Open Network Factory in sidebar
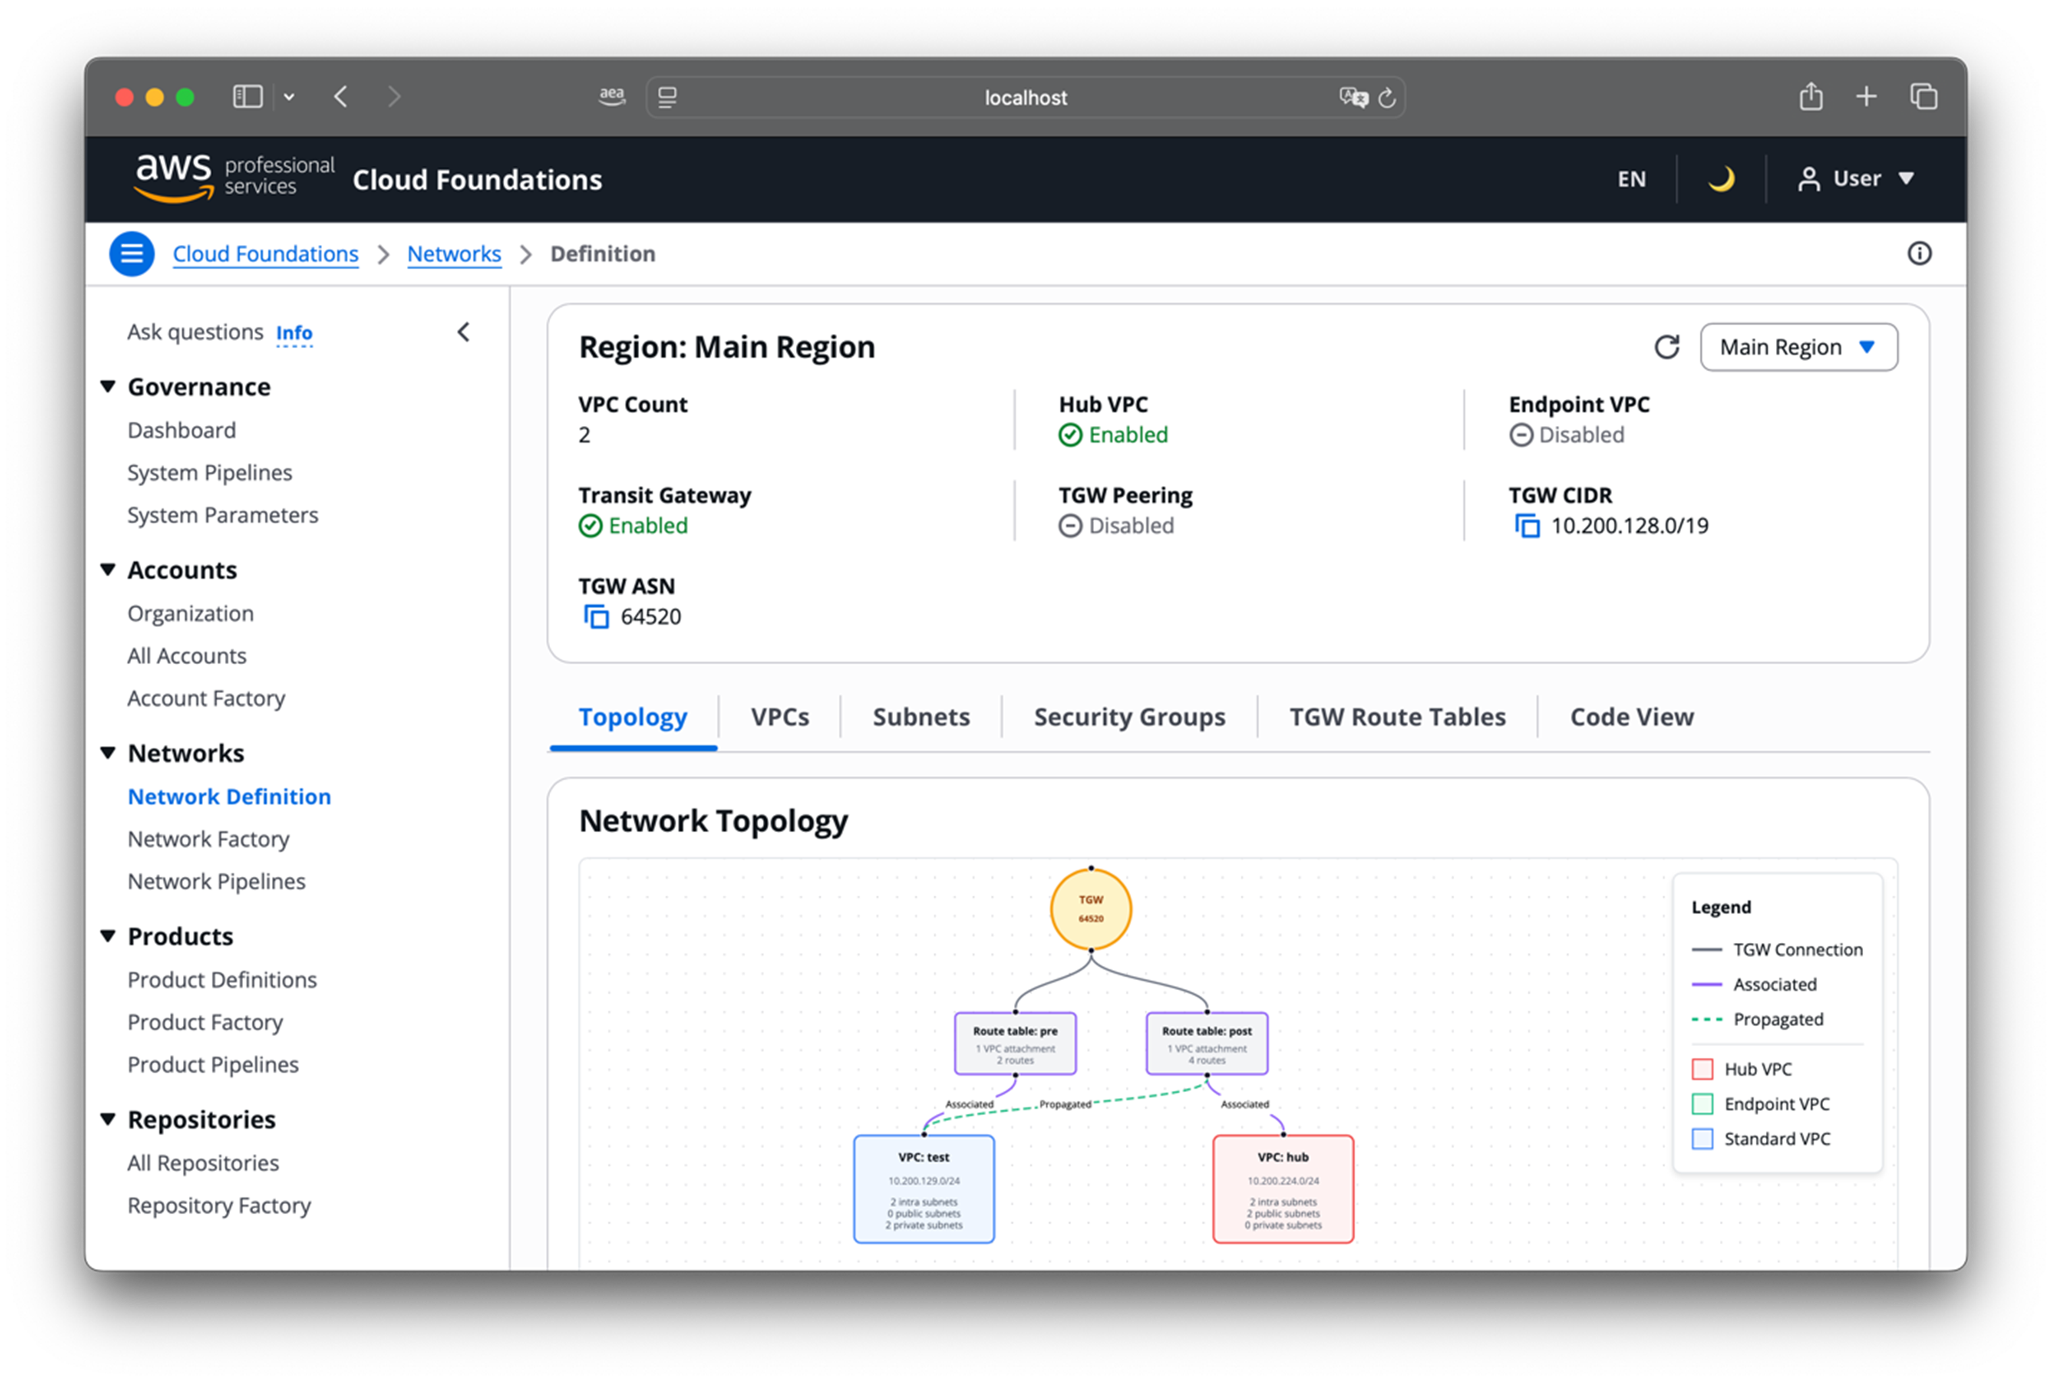 (208, 839)
